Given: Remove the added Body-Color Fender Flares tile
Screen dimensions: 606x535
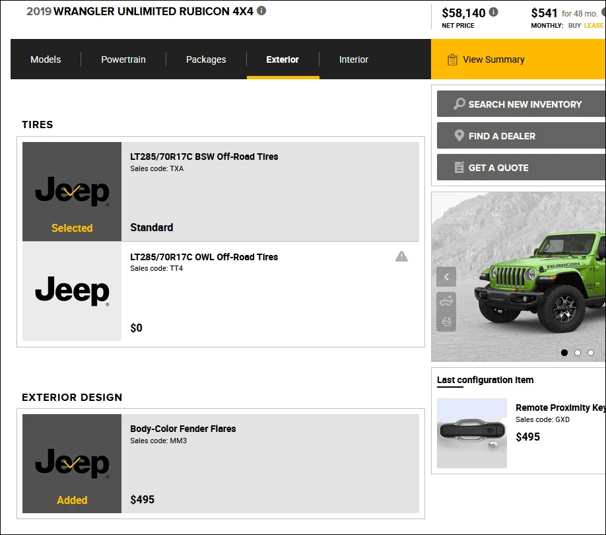Looking at the screenshot, I should [72, 464].
